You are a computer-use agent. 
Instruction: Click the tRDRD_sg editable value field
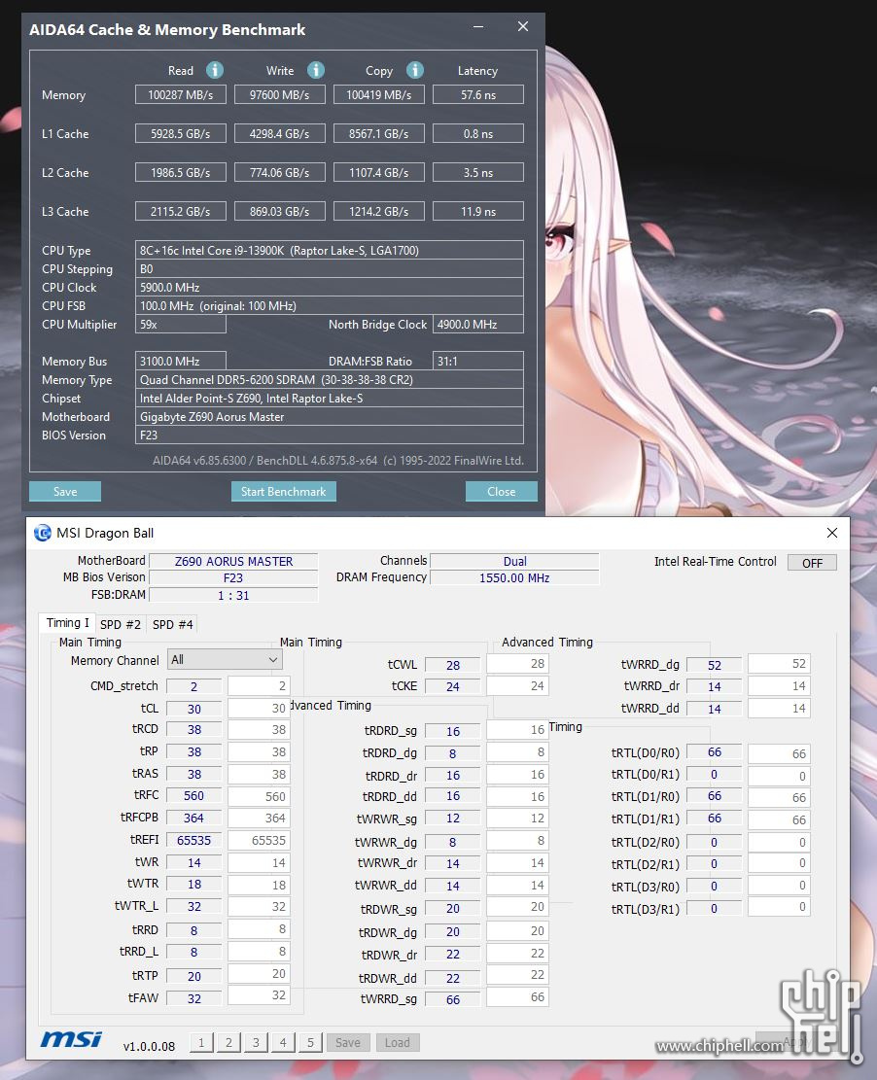[x=517, y=729]
